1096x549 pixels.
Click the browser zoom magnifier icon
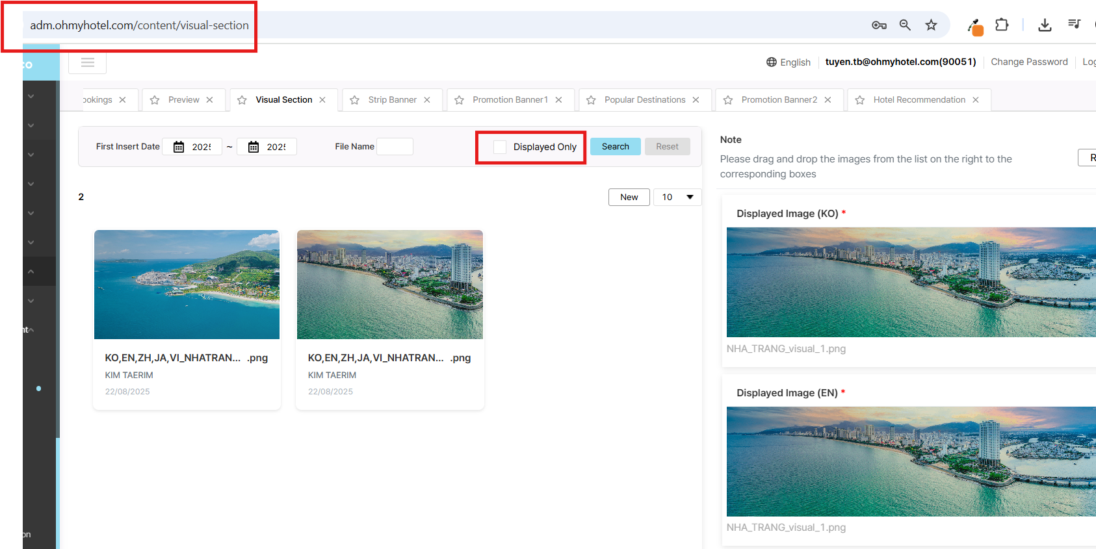tap(905, 25)
